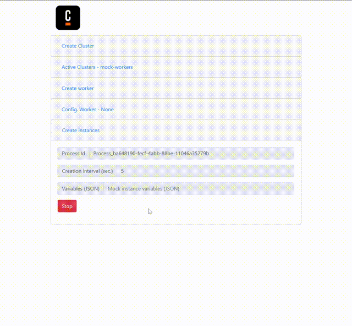Click the Creation interval (sec.) label

[87, 171]
